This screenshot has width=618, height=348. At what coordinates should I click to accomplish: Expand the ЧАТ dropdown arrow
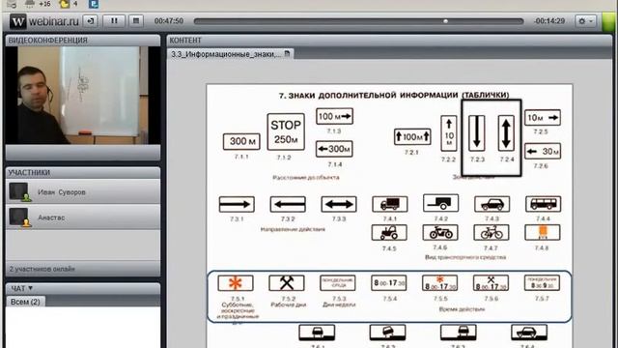(30, 288)
